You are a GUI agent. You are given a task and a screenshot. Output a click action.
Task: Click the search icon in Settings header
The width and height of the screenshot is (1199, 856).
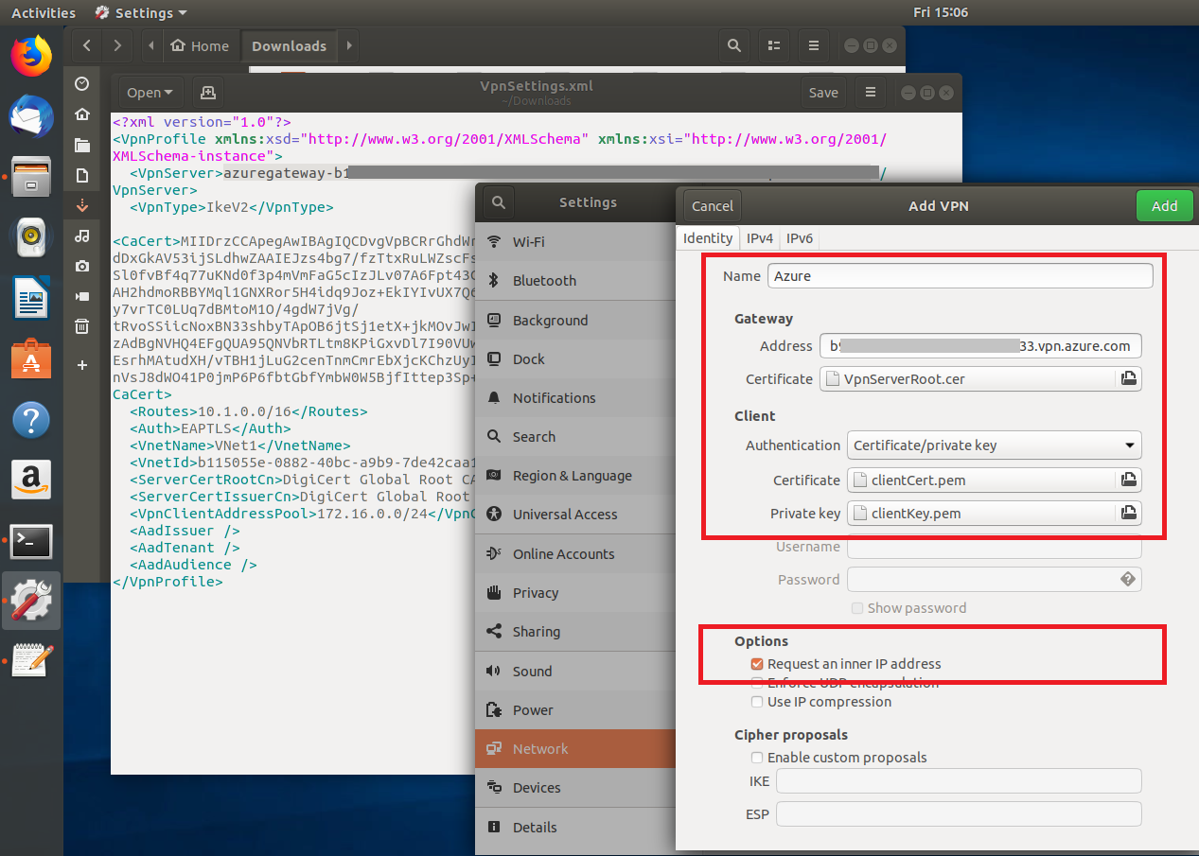[498, 202]
